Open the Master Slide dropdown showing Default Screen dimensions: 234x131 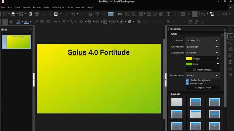point(203,75)
